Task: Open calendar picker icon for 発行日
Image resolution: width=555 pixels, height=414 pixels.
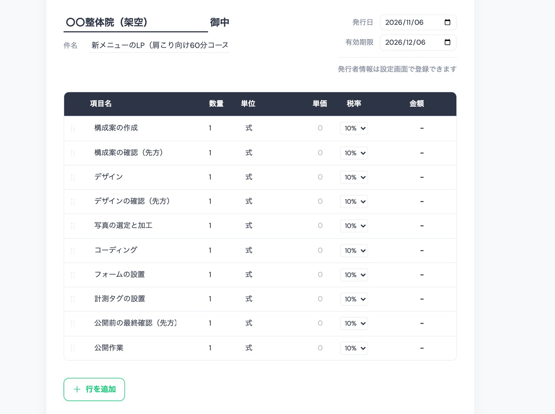Action: click(447, 22)
